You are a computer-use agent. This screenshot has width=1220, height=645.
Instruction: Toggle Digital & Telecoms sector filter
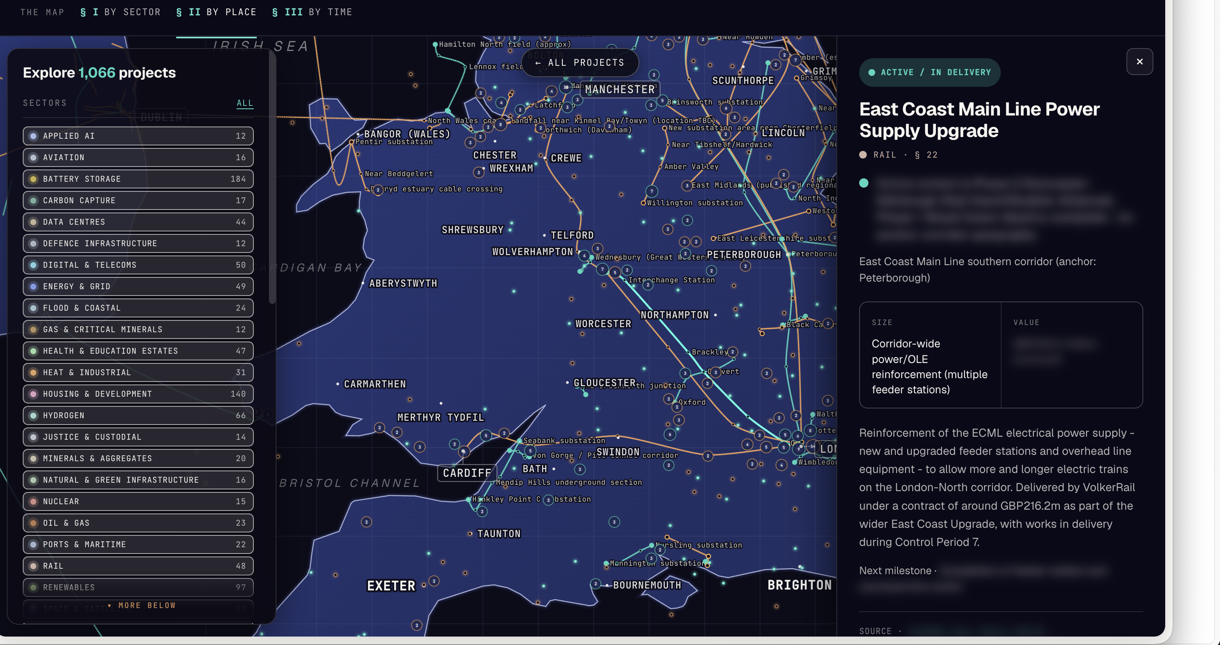point(138,265)
